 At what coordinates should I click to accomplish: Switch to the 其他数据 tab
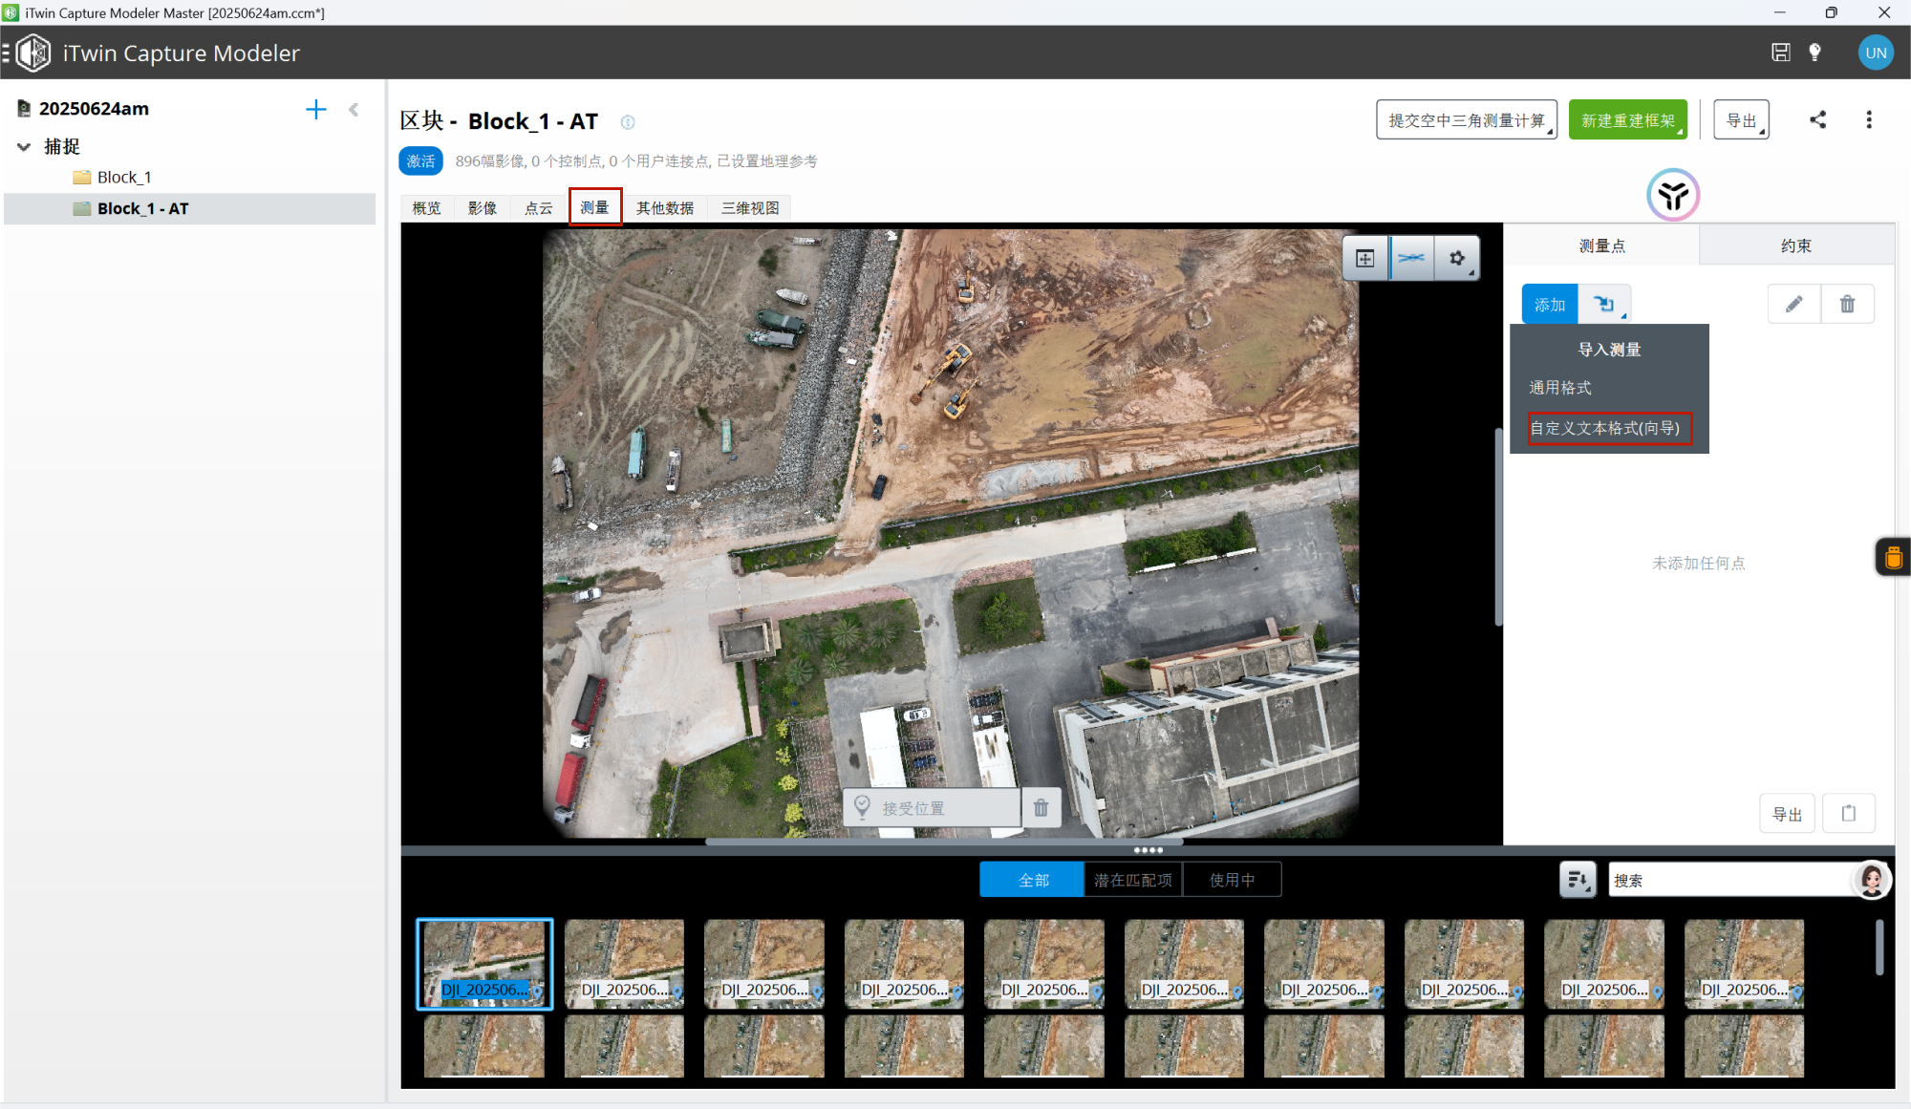pyautogui.click(x=665, y=207)
